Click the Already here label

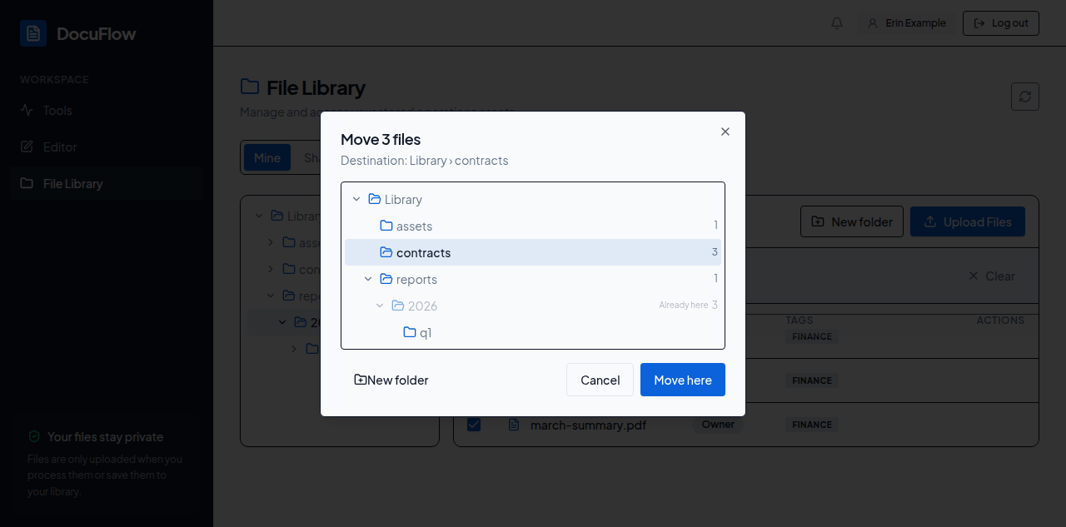click(683, 306)
